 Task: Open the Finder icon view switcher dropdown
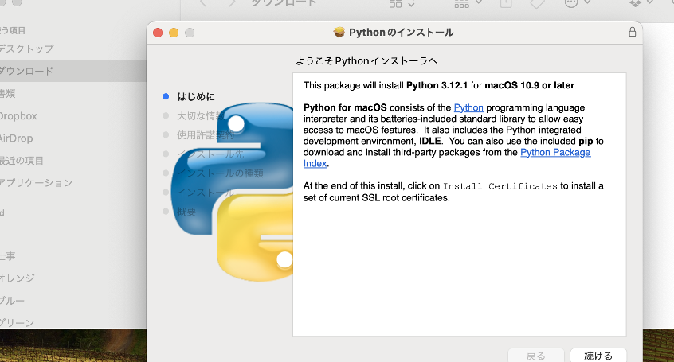pyautogui.click(x=403, y=4)
